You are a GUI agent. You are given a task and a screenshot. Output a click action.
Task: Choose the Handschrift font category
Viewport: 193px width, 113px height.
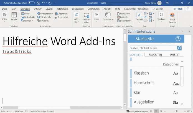click(144, 83)
